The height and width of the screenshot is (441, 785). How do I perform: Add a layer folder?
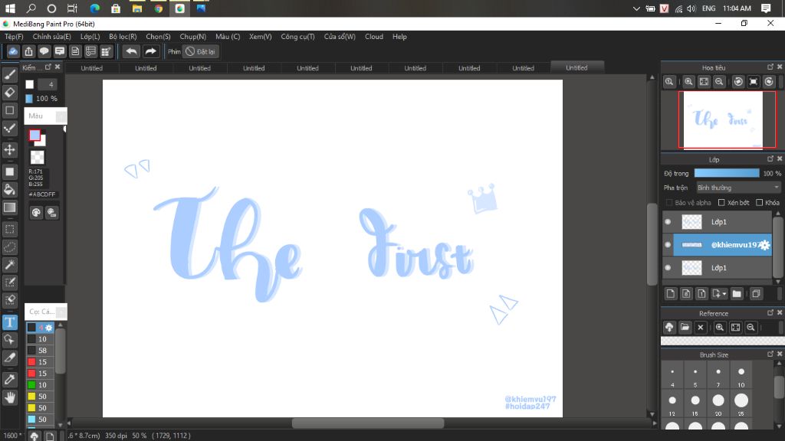[x=737, y=293]
